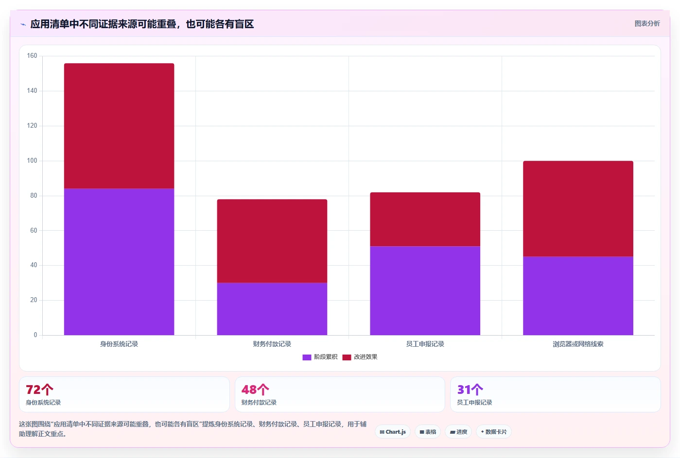The width and height of the screenshot is (680, 458).
Task: Click the Chart.js tag chip
Action: tap(393, 432)
